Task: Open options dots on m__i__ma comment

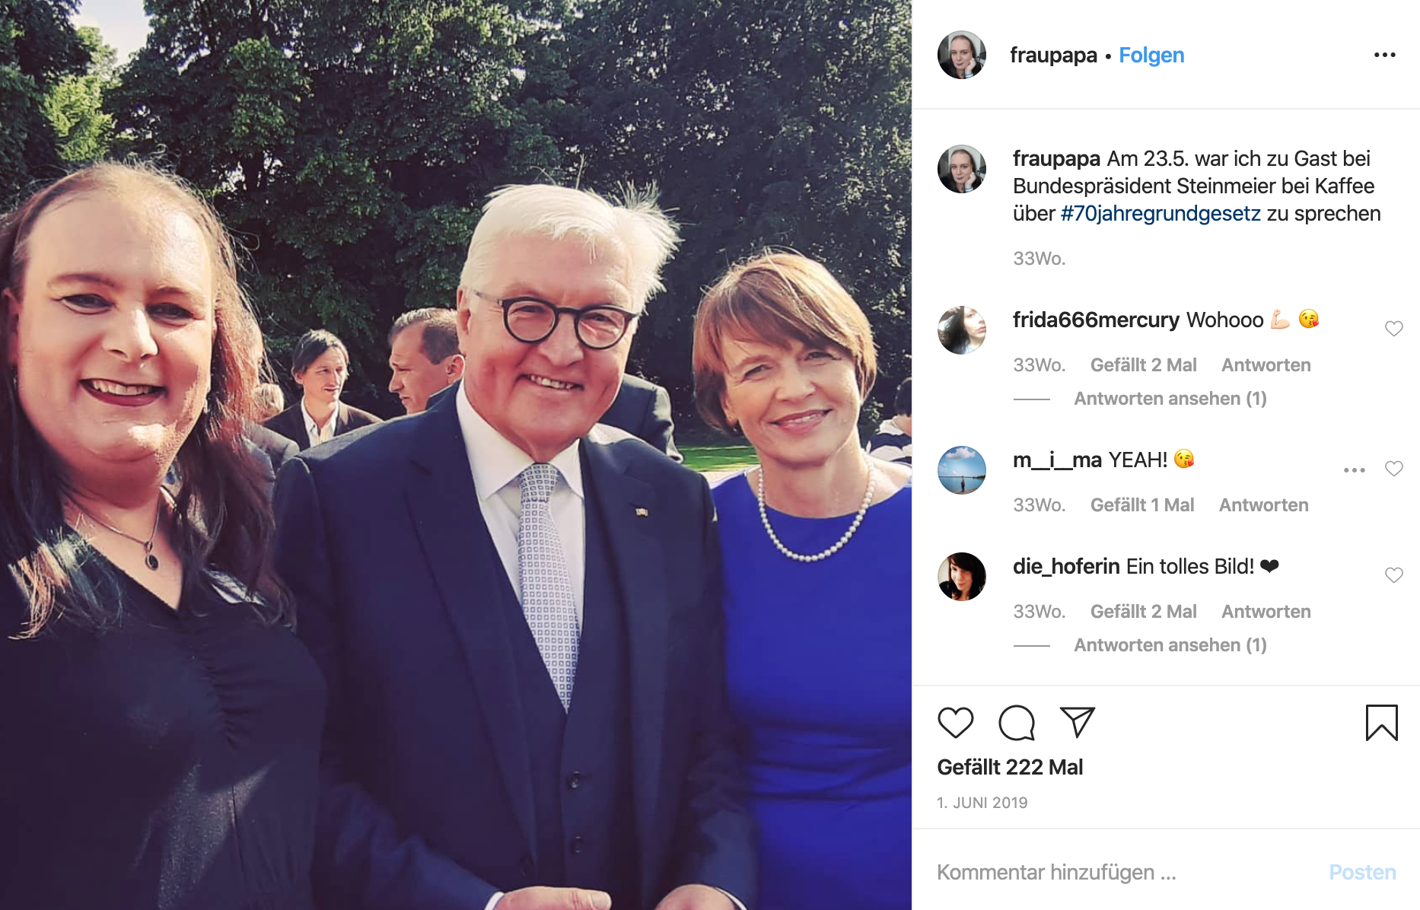Action: click(1355, 470)
